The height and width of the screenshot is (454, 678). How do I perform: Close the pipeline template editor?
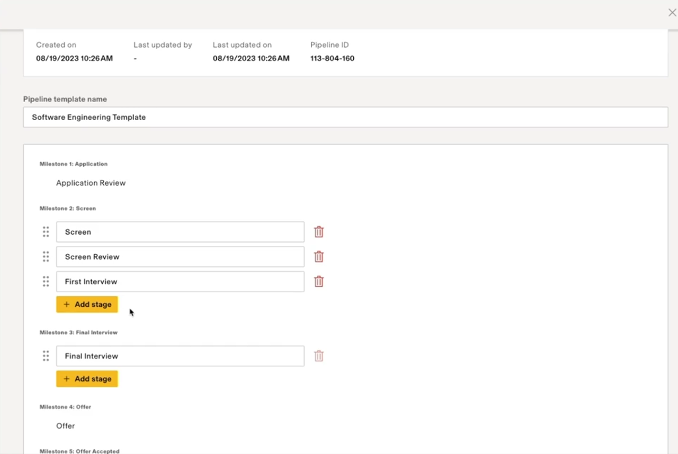point(672,13)
